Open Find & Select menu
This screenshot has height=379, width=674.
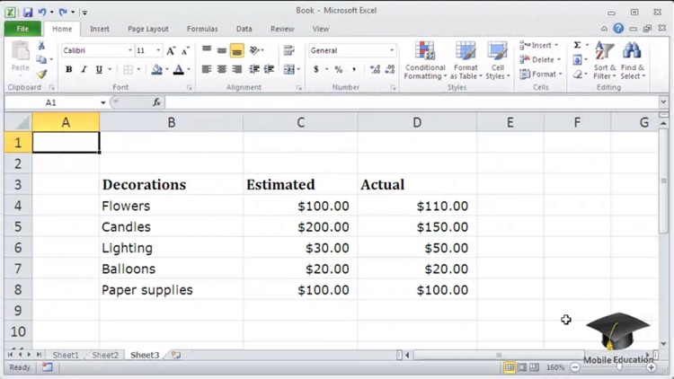(x=633, y=60)
